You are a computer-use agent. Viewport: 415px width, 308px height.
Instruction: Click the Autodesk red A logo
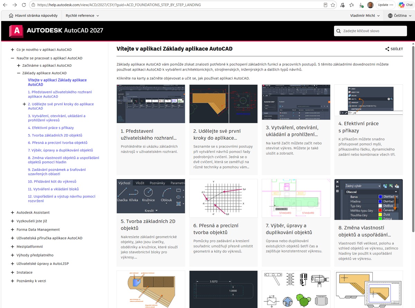[16, 31]
